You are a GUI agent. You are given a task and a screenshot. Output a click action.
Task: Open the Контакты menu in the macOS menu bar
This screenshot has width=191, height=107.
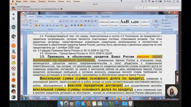[52, 1]
